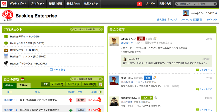Click the 未対応 status badge
The image size is (219, 112).
81,100
